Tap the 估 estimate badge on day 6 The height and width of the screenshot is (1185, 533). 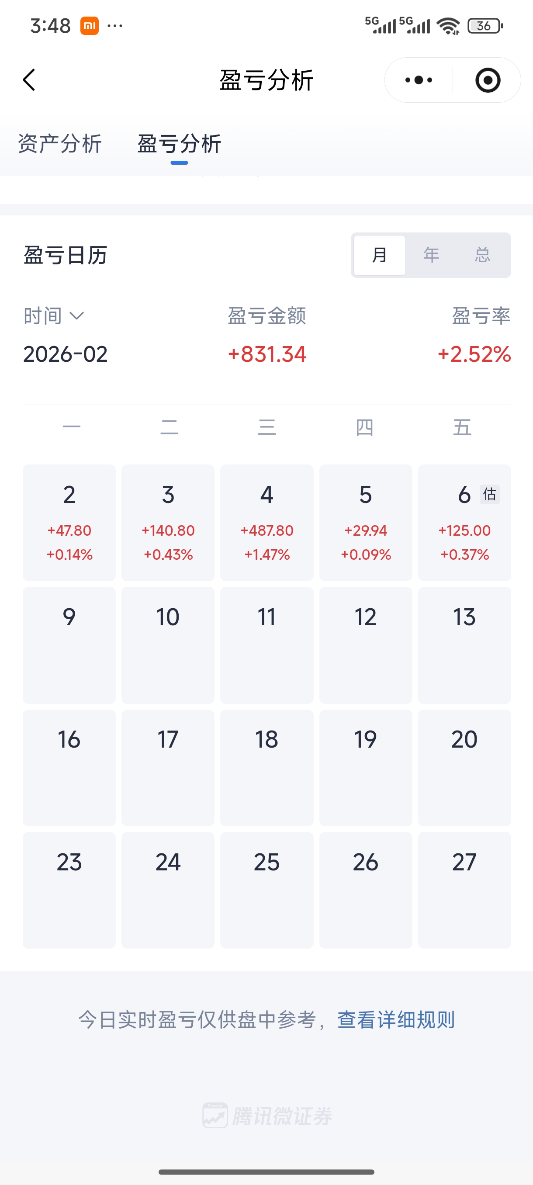(489, 494)
